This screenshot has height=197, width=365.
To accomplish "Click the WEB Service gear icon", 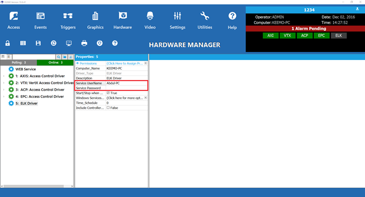I will 11,69.
